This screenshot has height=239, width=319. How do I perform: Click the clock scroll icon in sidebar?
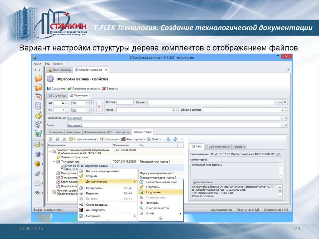[x=38, y=124]
